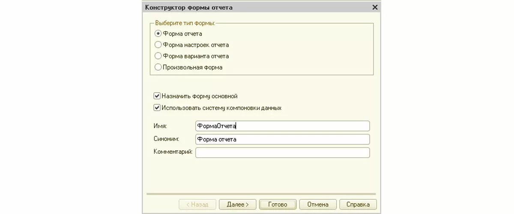Click the 'Имя:' field label
This screenshot has width=514, height=214.
tap(160, 126)
